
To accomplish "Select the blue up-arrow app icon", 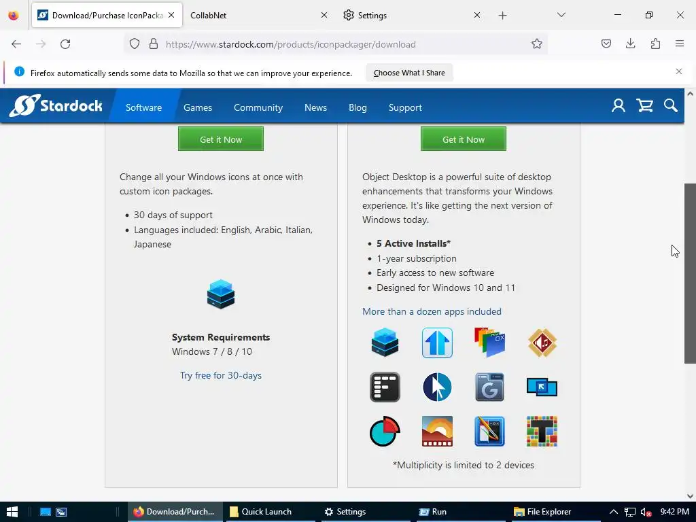I will click(x=437, y=343).
